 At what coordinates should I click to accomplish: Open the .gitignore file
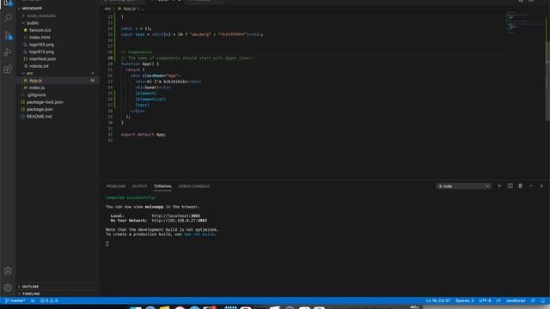click(x=36, y=94)
